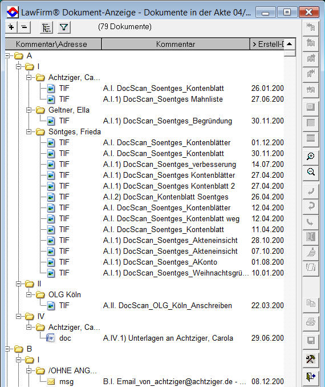Select the DocScan_Soentges_Weihnachtsgrü... document
The image size is (325, 387).
click(176, 273)
